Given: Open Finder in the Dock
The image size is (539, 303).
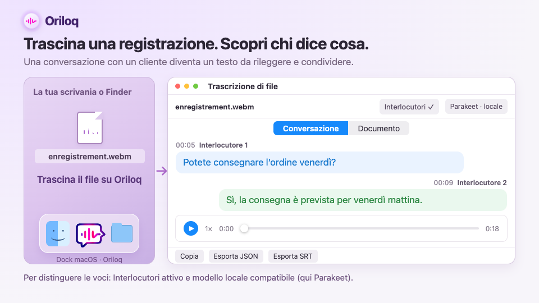Looking at the screenshot, I should tap(58, 233).
